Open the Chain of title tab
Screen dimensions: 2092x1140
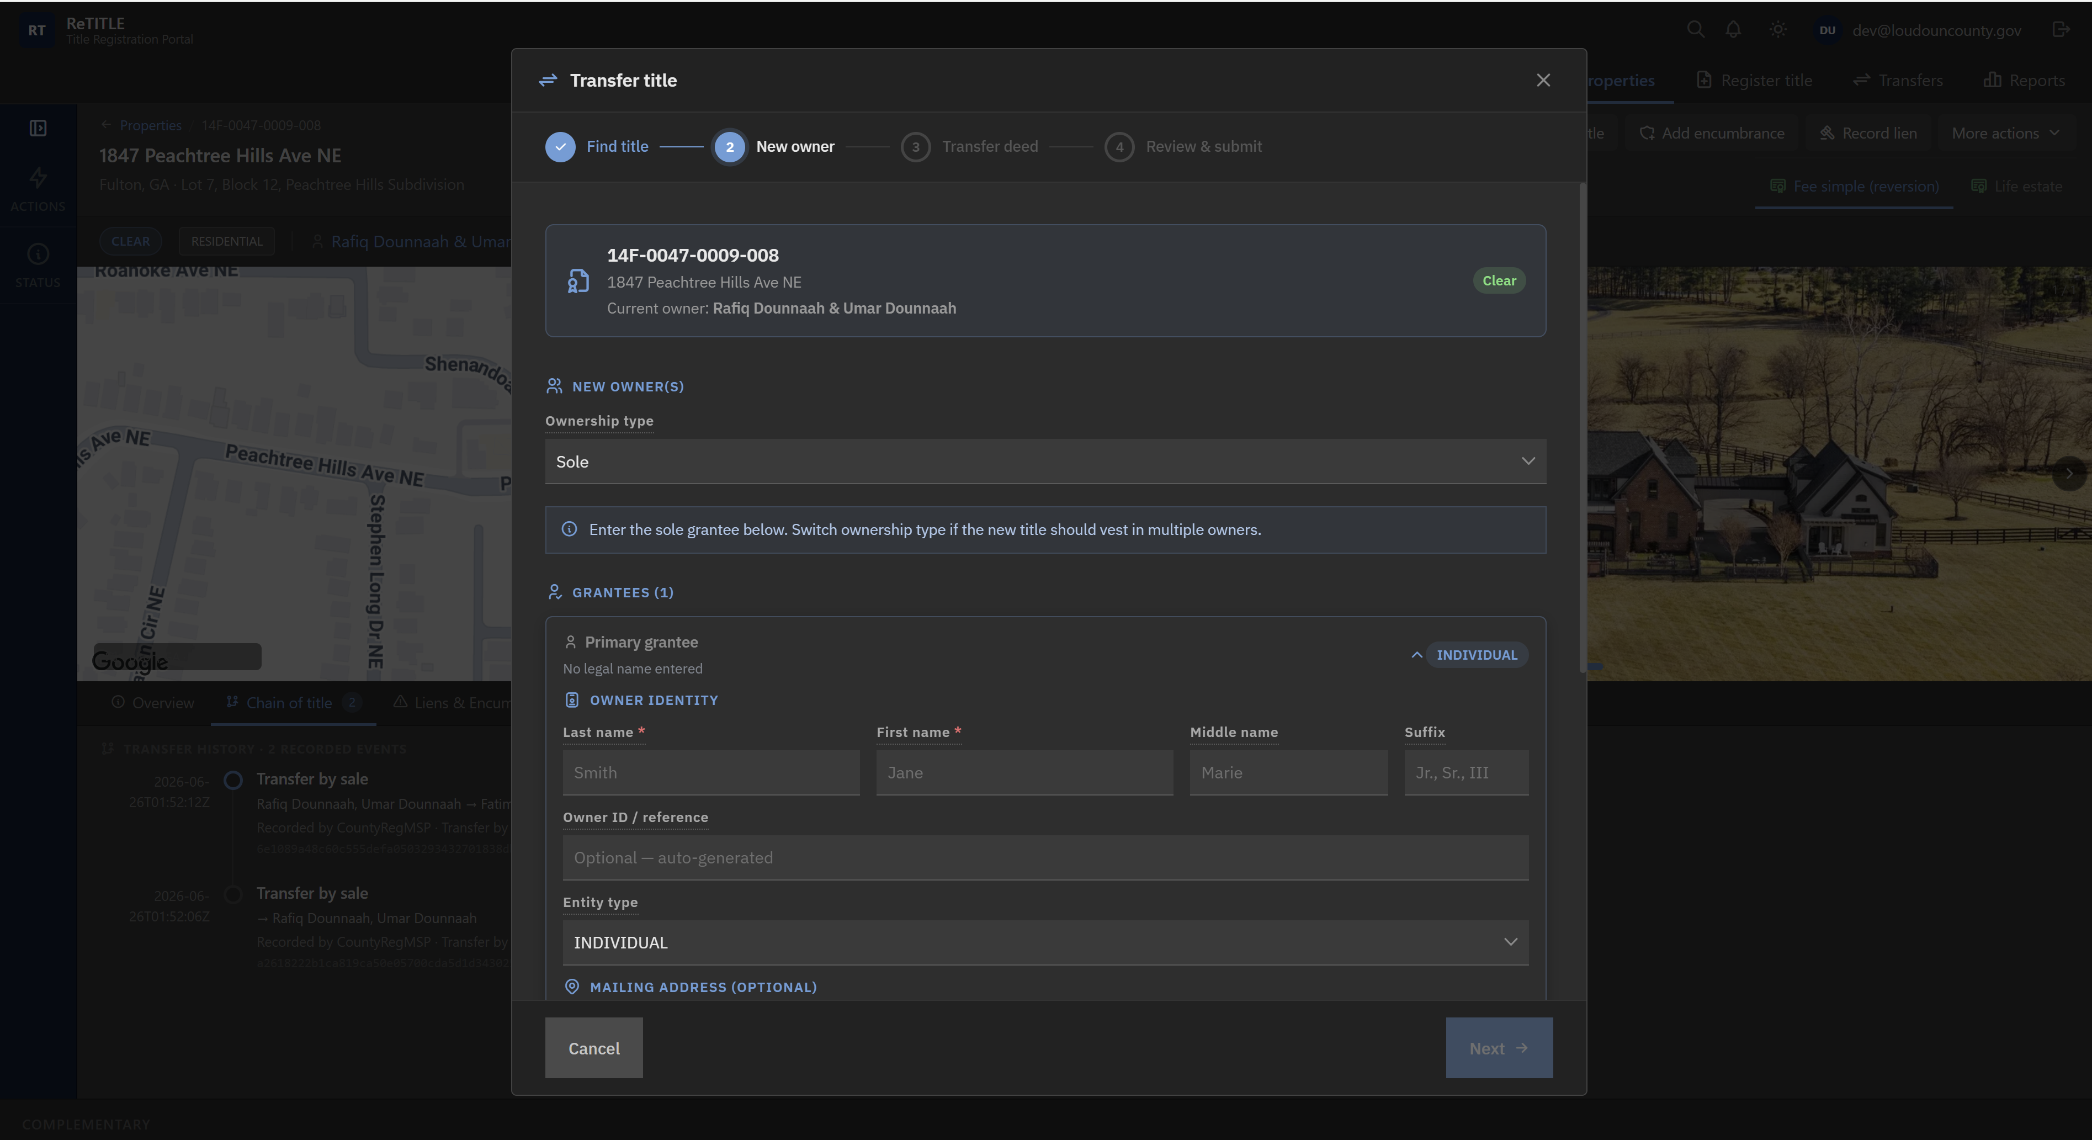(x=293, y=703)
